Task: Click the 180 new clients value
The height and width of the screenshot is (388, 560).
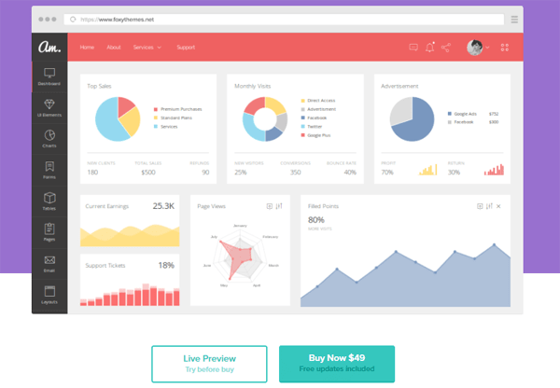Action: [92, 173]
